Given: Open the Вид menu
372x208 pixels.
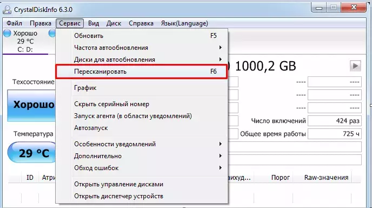Looking at the screenshot, I should [x=94, y=23].
